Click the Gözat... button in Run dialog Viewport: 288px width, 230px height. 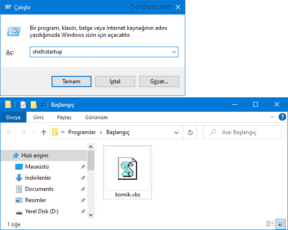159,81
